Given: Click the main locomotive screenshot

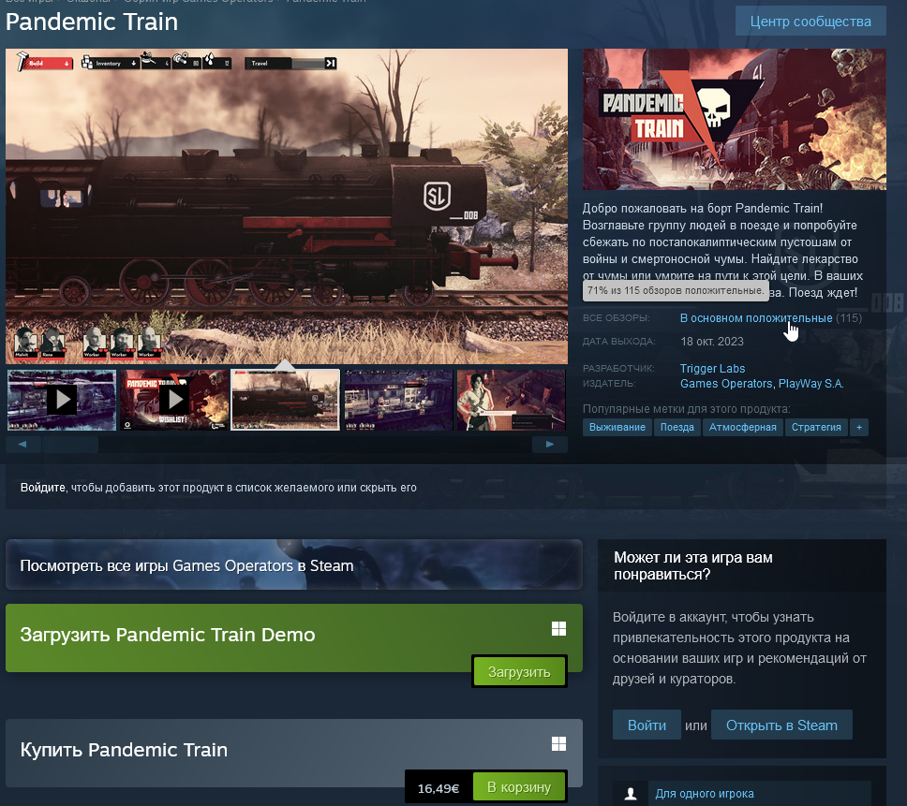Looking at the screenshot, I should [x=287, y=206].
